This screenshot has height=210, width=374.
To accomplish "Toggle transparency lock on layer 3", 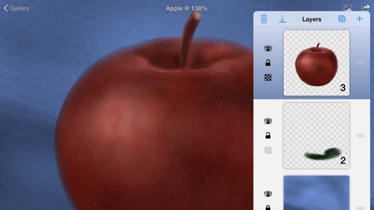I will pos(268,77).
